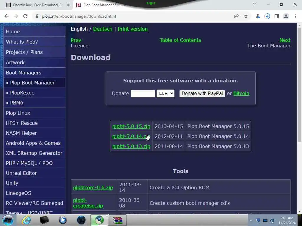Open the tab search chevron
This screenshot has width=302, height=226.
click(255, 4)
